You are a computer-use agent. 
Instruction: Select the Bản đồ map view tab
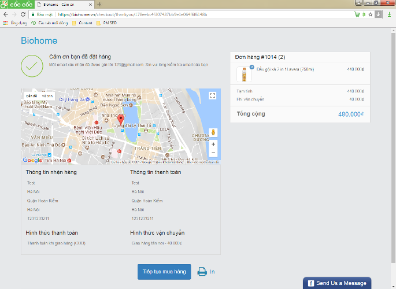(31, 96)
